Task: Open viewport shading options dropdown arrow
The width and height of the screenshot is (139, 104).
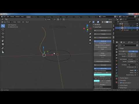Action: tap(113, 22)
